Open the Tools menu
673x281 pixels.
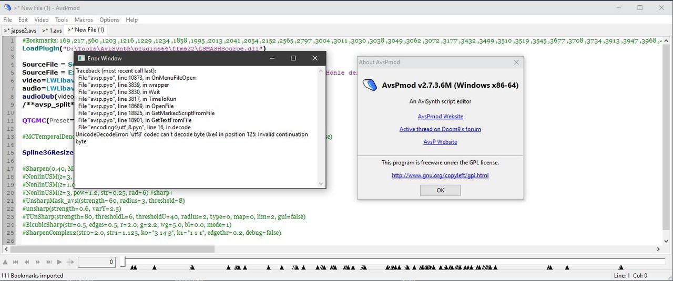coord(62,20)
